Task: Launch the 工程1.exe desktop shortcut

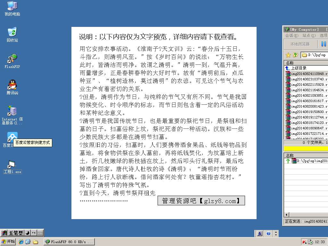Action: 12,167
